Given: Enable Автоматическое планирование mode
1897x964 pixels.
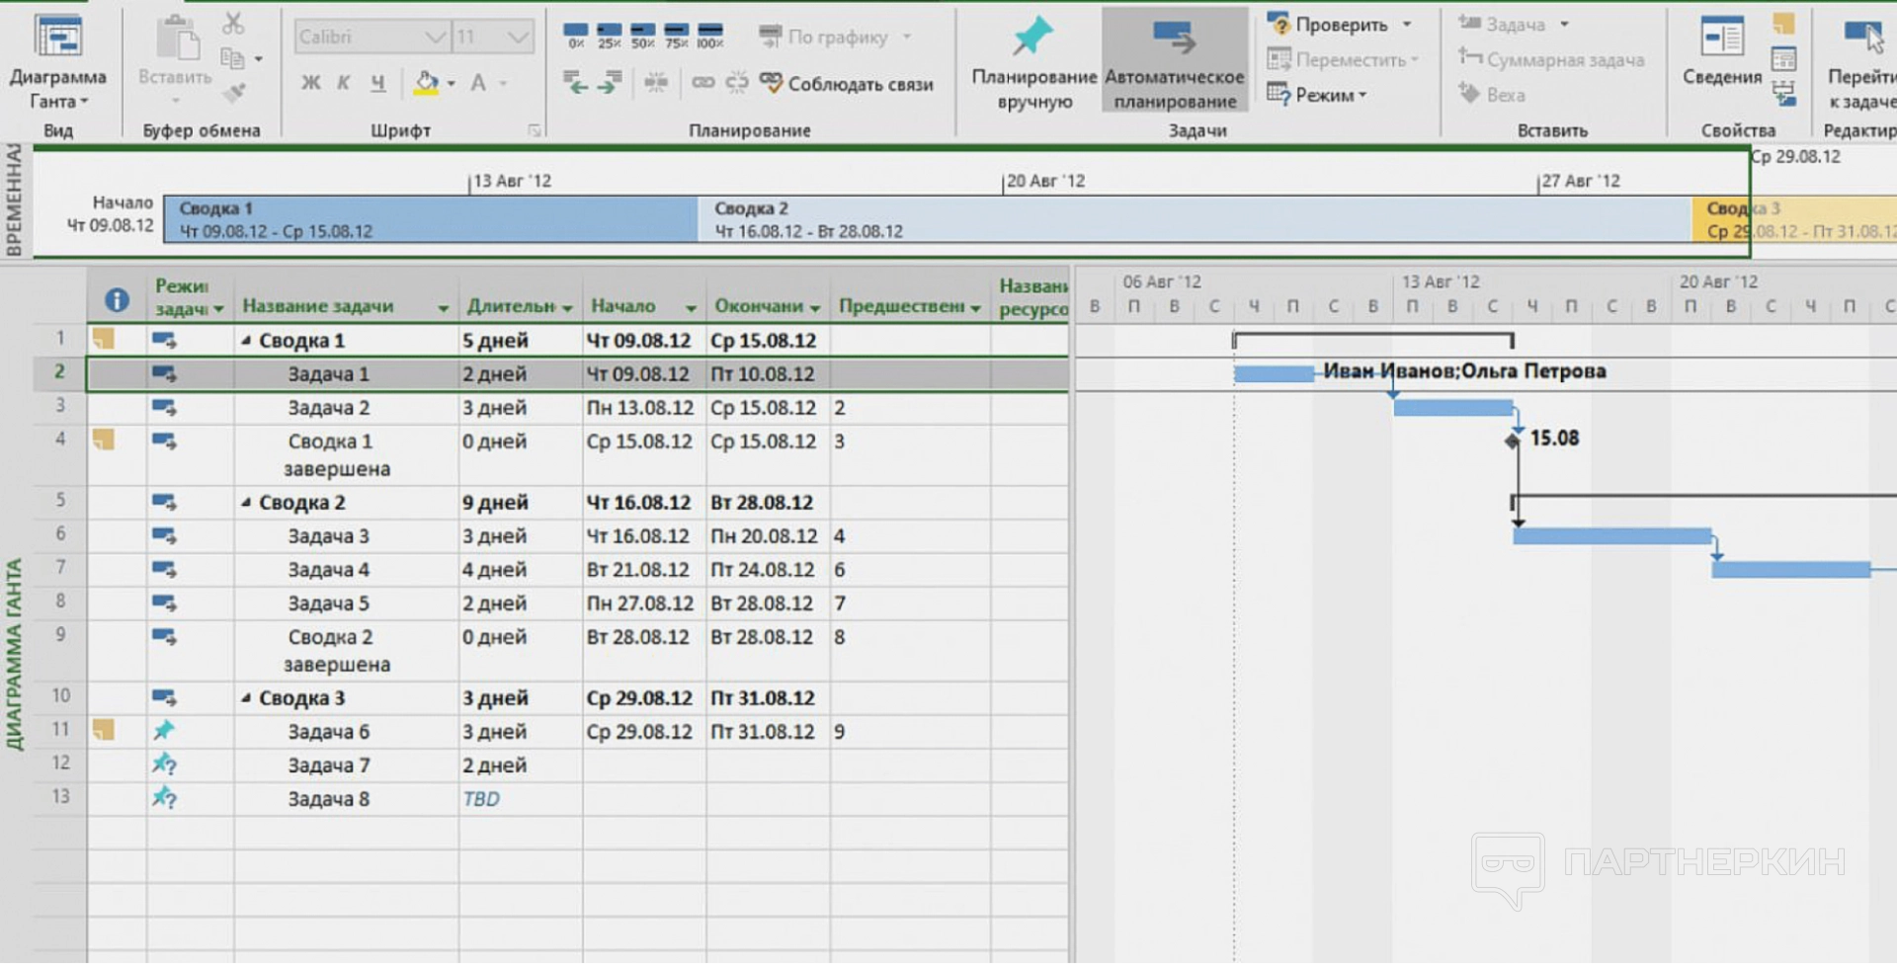Looking at the screenshot, I should point(1174,61).
